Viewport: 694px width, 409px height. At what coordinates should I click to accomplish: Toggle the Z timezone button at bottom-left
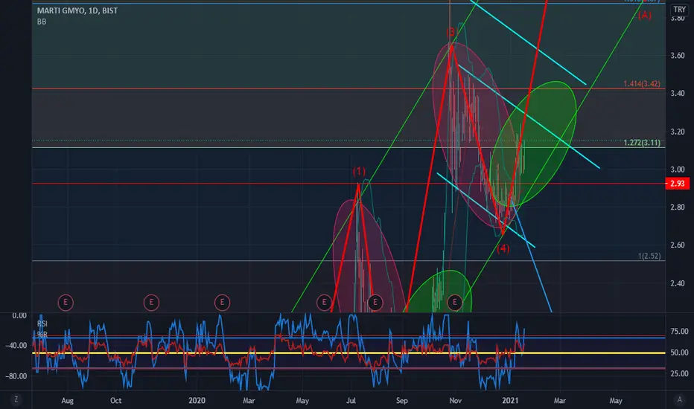coord(16,400)
